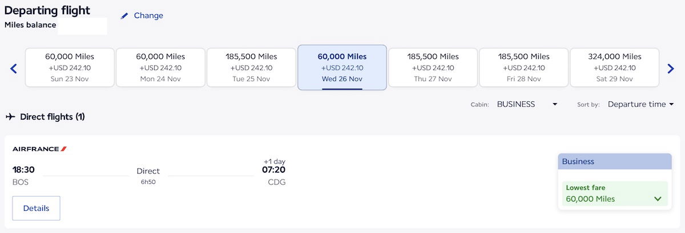Select the Mon 24 Nov date tab
685x233 pixels.
pyautogui.click(x=160, y=68)
